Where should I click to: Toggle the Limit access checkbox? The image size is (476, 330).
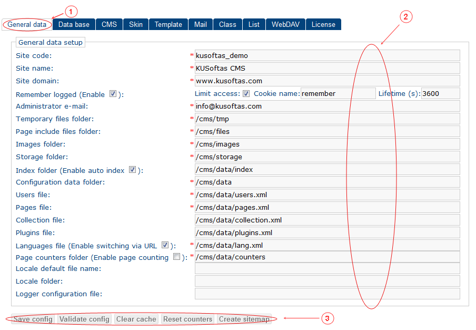(x=246, y=94)
